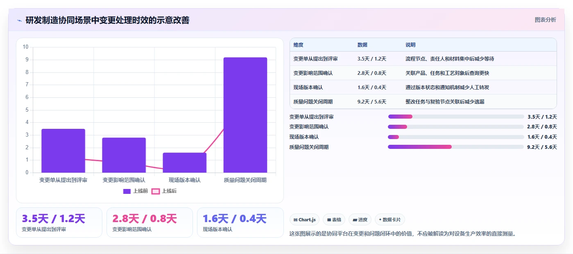The image size is (573, 254).
Task: Click the 进度 tag
Action: pyautogui.click(x=360, y=220)
